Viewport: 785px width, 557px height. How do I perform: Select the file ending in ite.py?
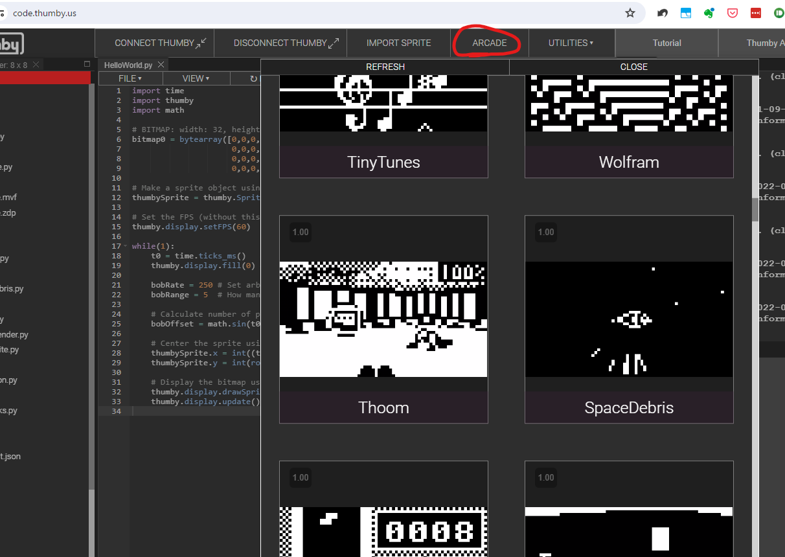(x=10, y=349)
